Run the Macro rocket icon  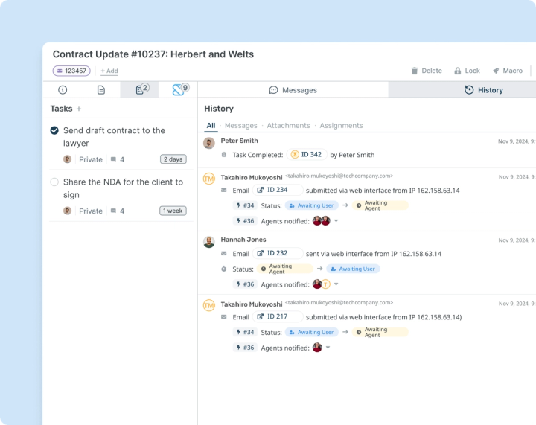tap(496, 71)
